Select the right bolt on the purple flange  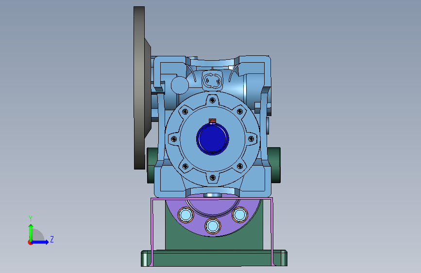point(240,215)
